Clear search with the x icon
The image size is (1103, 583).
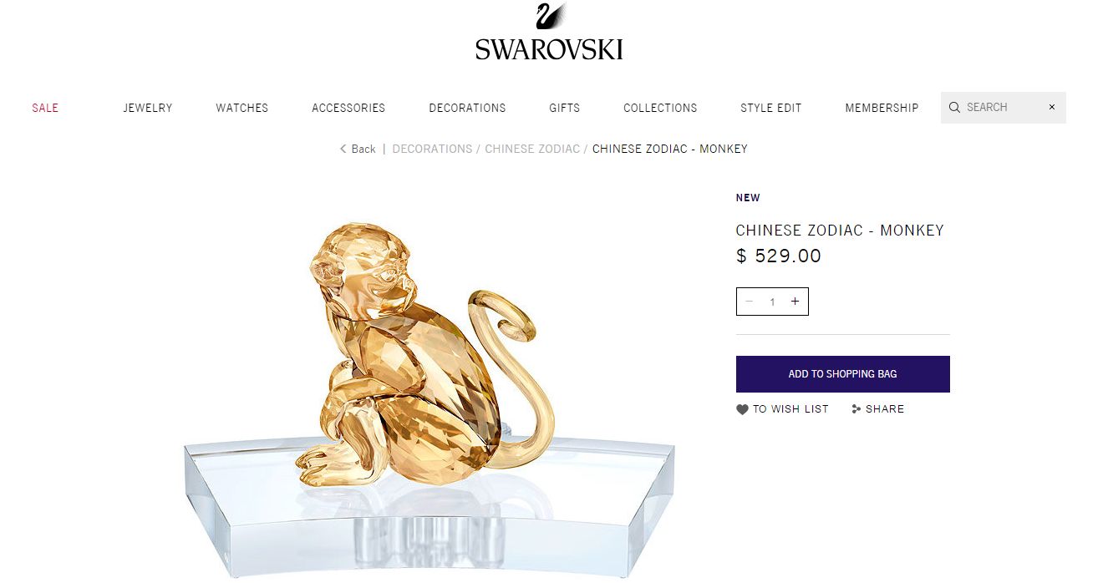pos(1052,107)
